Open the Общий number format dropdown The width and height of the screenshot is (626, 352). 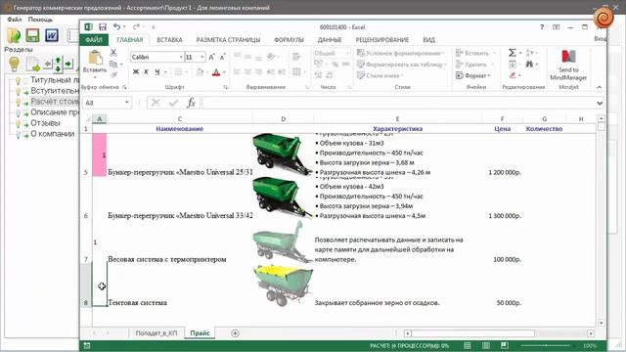click(x=347, y=53)
